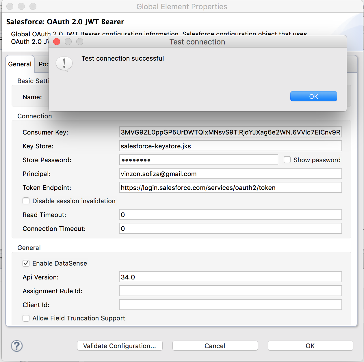This screenshot has width=364, height=362.
Task: Click the 'Name:' label in Basic Settings
Action: pyautogui.click(x=32, y=97)
